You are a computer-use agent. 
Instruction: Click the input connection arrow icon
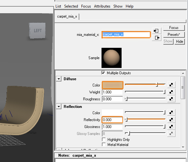click(156, 31)
